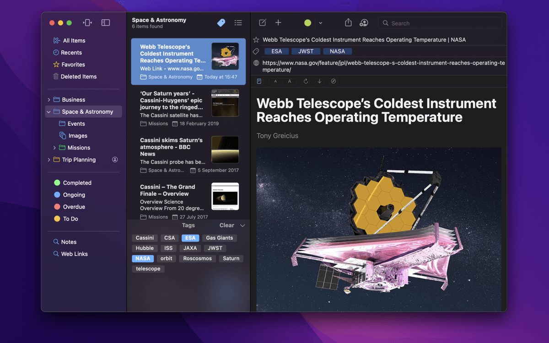Click the globe icon beside the URL

[x=256, y=63]
